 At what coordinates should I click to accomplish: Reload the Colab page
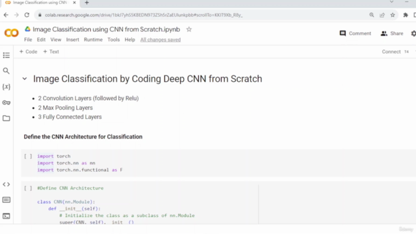pos(27,15)
